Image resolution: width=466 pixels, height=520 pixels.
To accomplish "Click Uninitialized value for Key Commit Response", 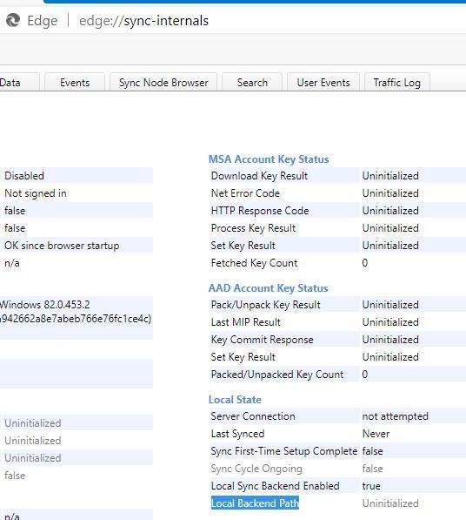I will [x=390, y=340].
